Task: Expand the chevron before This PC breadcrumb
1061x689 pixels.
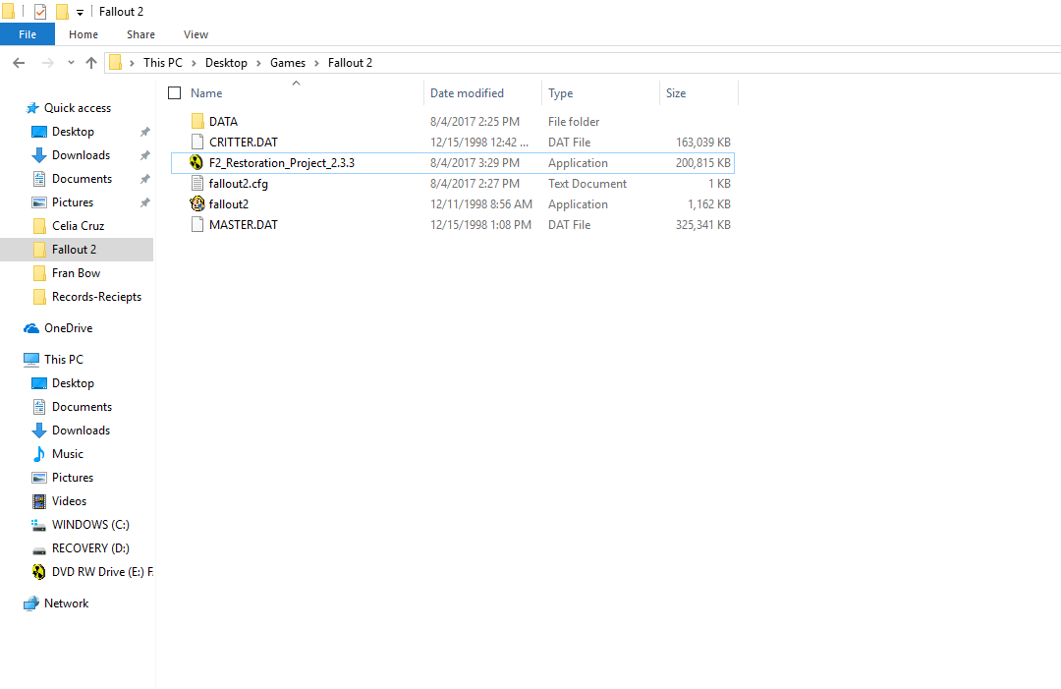Action: click(x=132, y=63)
